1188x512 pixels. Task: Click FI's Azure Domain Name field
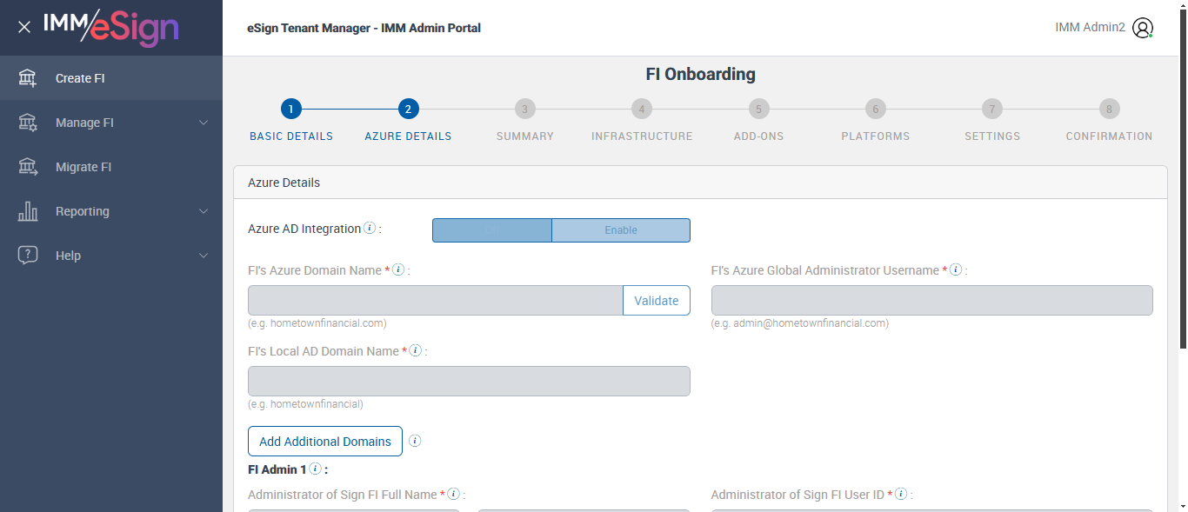coord(436,301)
